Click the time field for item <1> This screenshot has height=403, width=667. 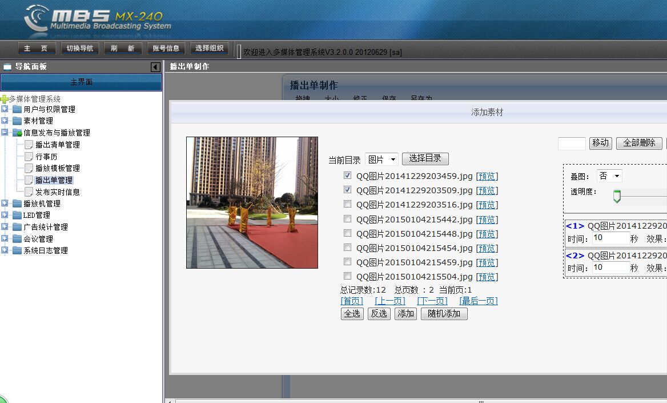coord(610,237)
